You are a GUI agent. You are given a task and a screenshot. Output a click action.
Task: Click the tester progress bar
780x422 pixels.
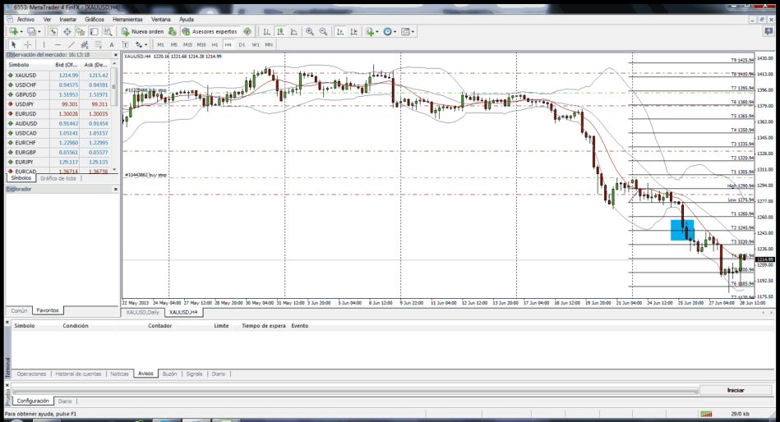click(353, 390)
